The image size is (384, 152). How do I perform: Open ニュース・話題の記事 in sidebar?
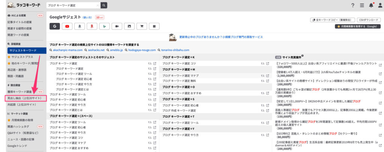coord(21,139)
